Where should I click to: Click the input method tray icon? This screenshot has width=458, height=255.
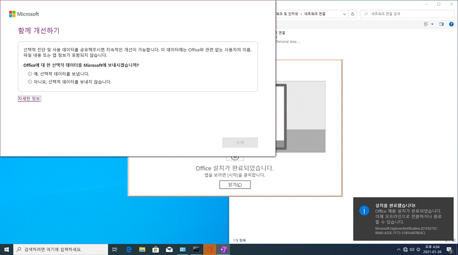(x=418, y=250)
